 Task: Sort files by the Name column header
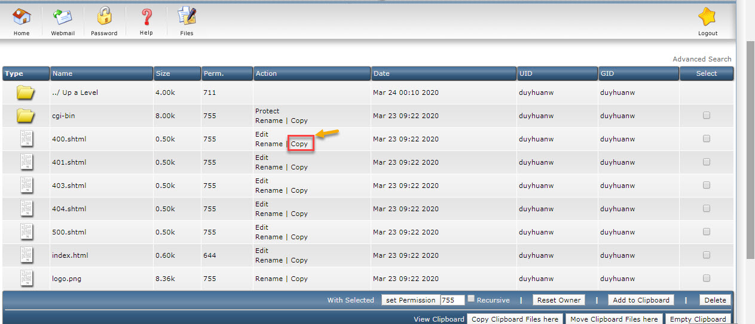62,73
